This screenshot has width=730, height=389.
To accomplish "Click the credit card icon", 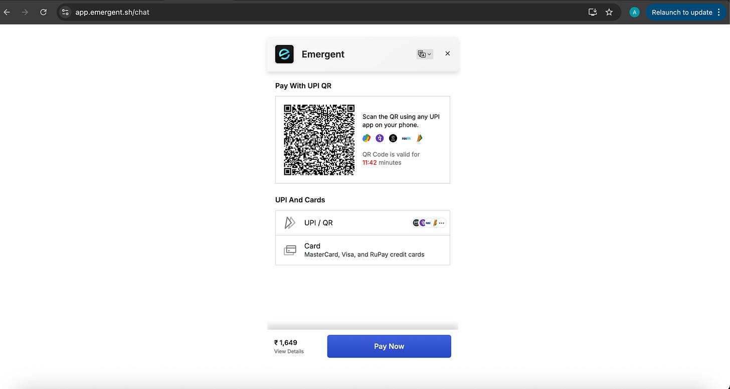I will pyautogui.click(x=290, y=250).
